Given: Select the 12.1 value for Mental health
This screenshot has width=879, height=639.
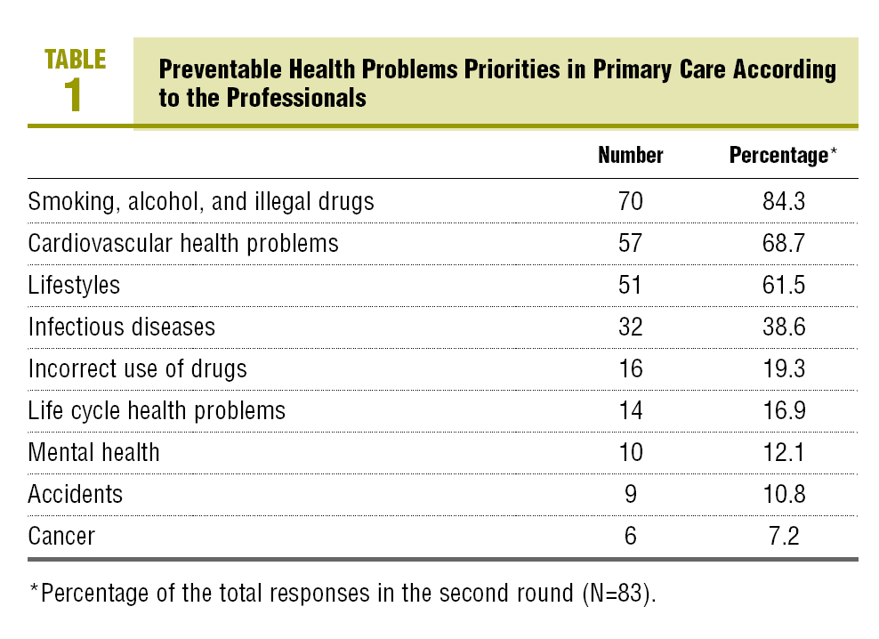Looking at the screenshot, I should tap(781, 452).
